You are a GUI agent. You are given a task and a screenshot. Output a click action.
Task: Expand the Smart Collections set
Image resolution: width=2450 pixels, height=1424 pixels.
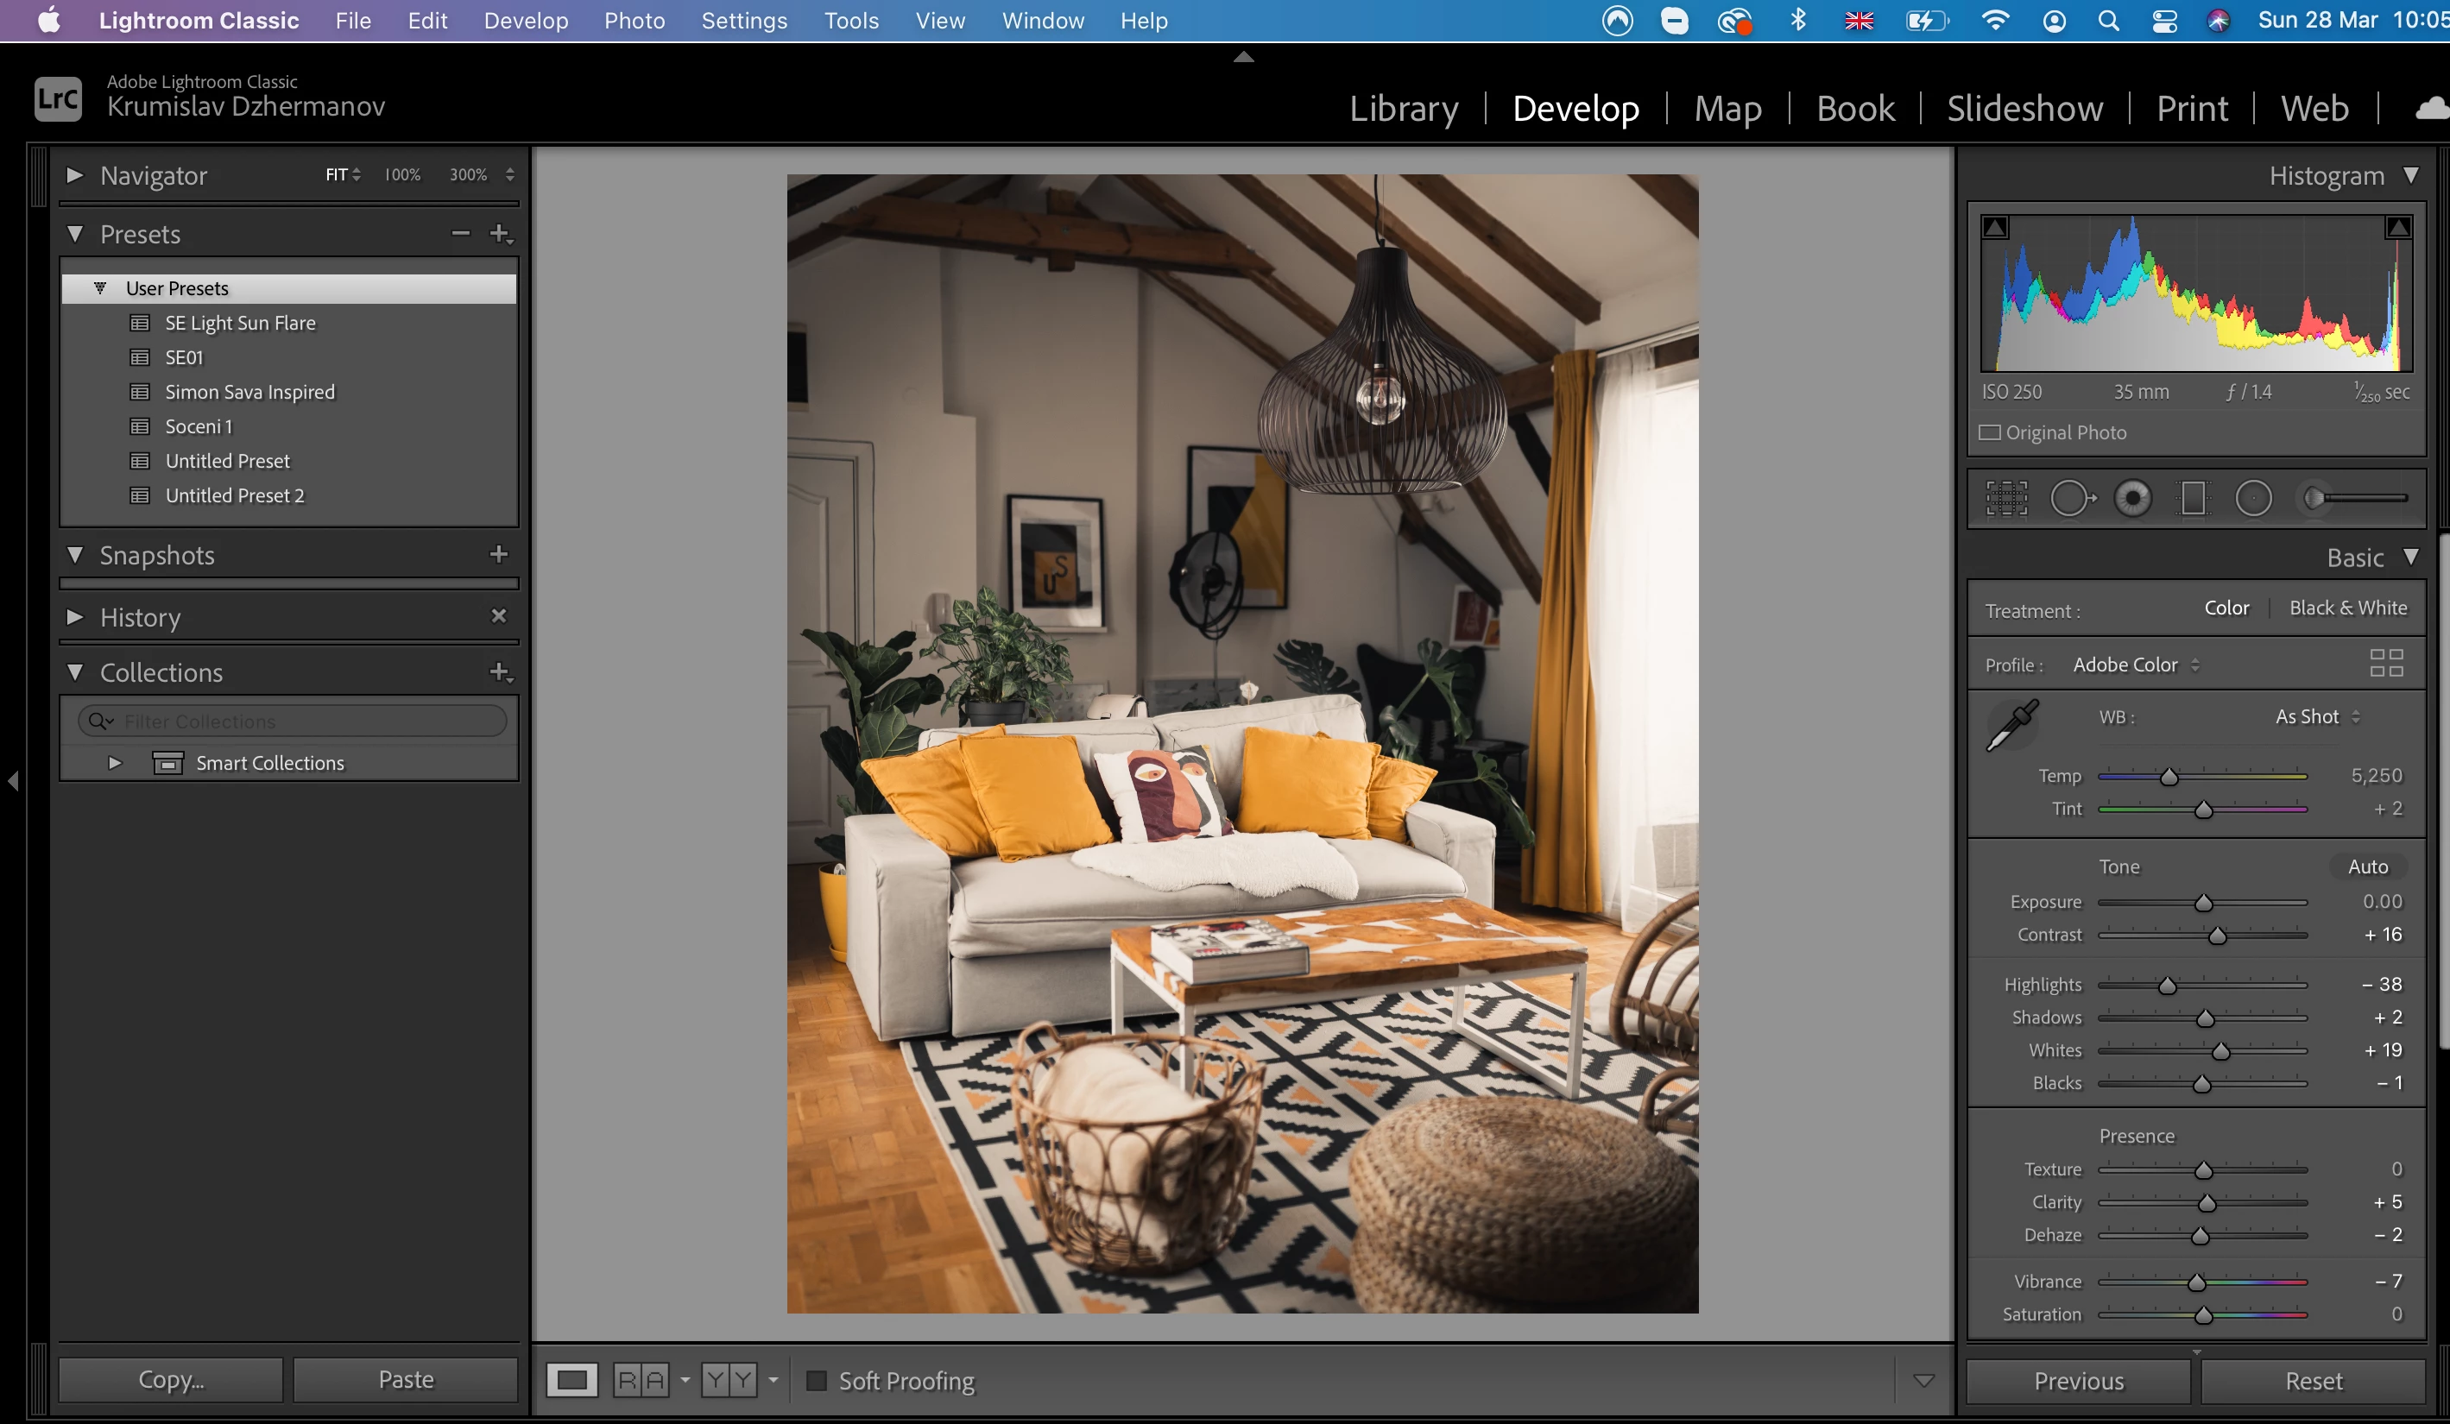pos(115,763)
